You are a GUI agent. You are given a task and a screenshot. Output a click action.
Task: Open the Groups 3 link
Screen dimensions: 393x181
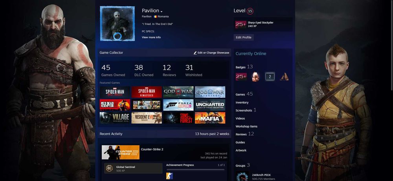click(x=242, y=165)
